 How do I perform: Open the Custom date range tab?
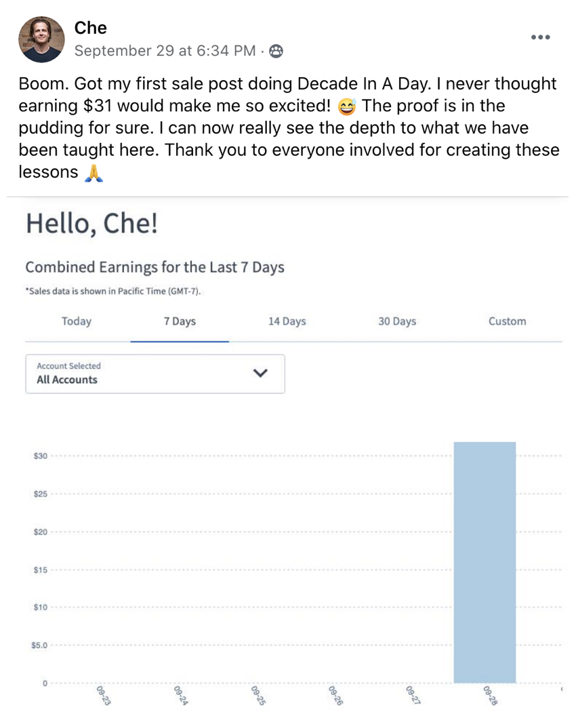point(507,321)
